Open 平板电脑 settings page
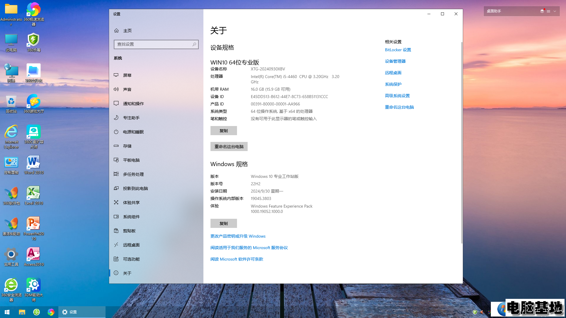The image size is (566, 318). [156, 160]
